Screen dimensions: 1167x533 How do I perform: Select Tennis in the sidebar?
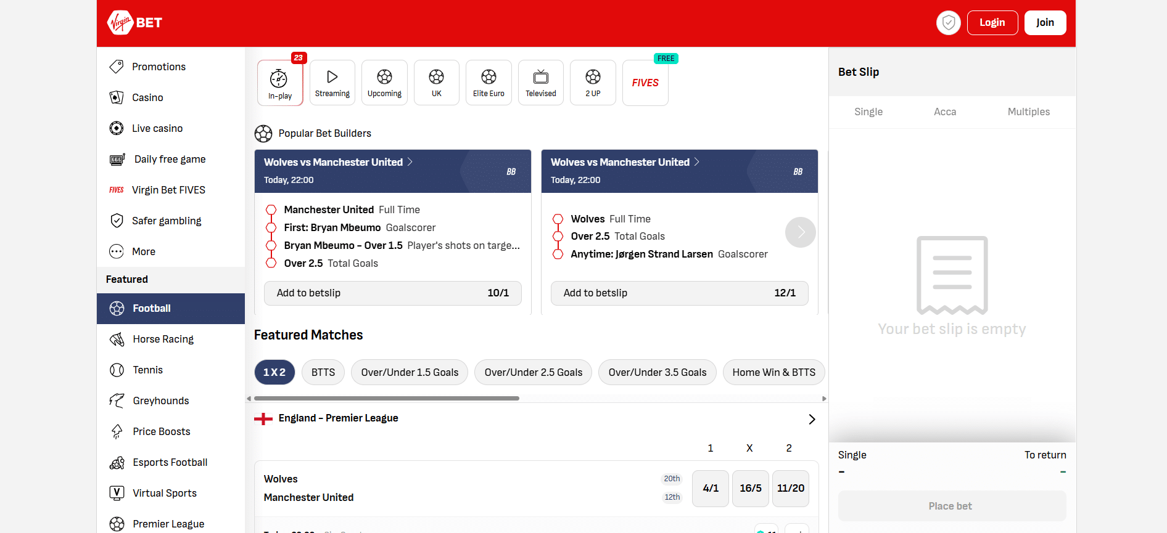pos(171,370)
